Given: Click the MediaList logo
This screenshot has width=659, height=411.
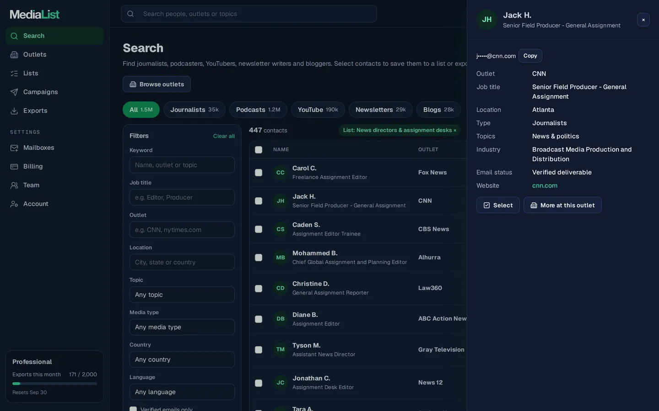Looking at the screenshot, I should (35, 15).
